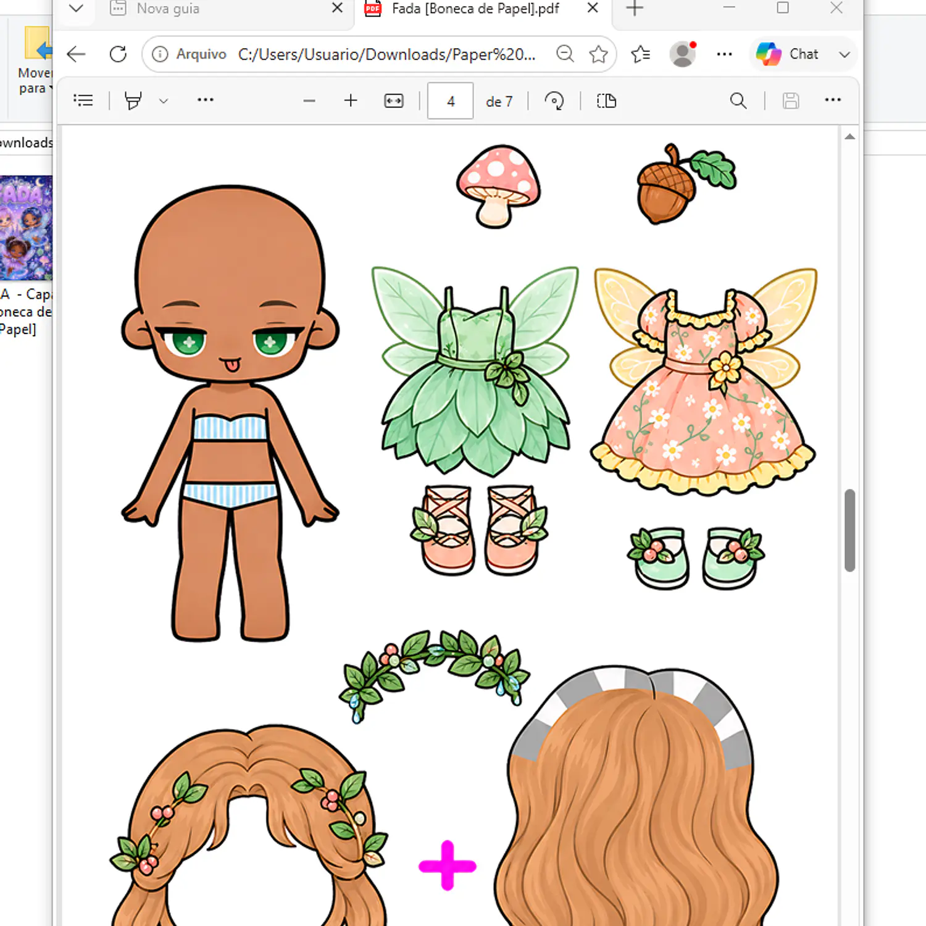The width and height of the screenshot is (926, 926).
Task: Click the Mover para button in Explorer
Action: pos(34,60)
